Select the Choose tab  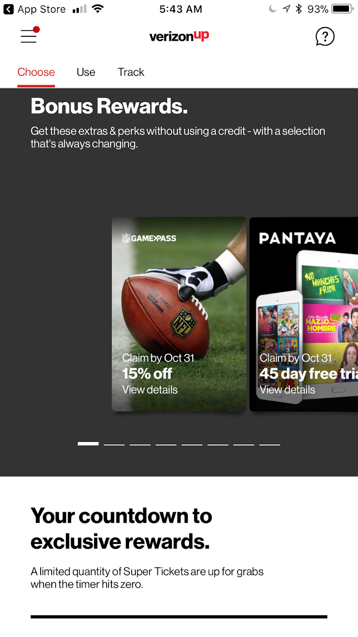(x=36, y=72)
